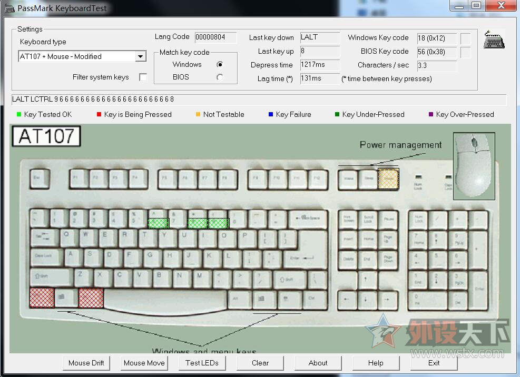Click the Clear button
520x377 pixels.
[x=260, y=363]
